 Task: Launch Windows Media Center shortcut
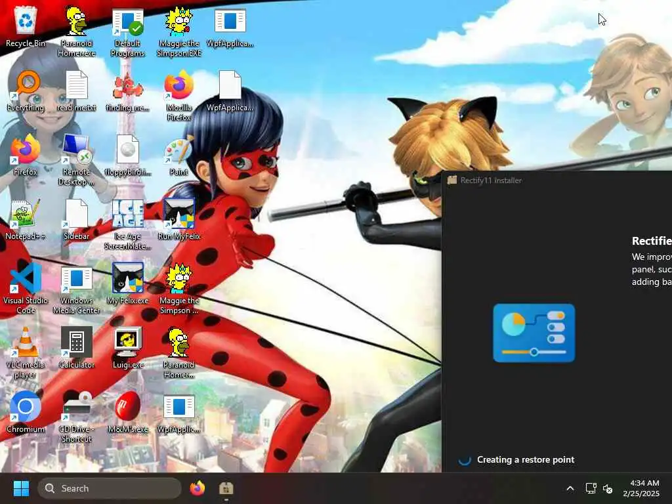(x=76, y=289)
